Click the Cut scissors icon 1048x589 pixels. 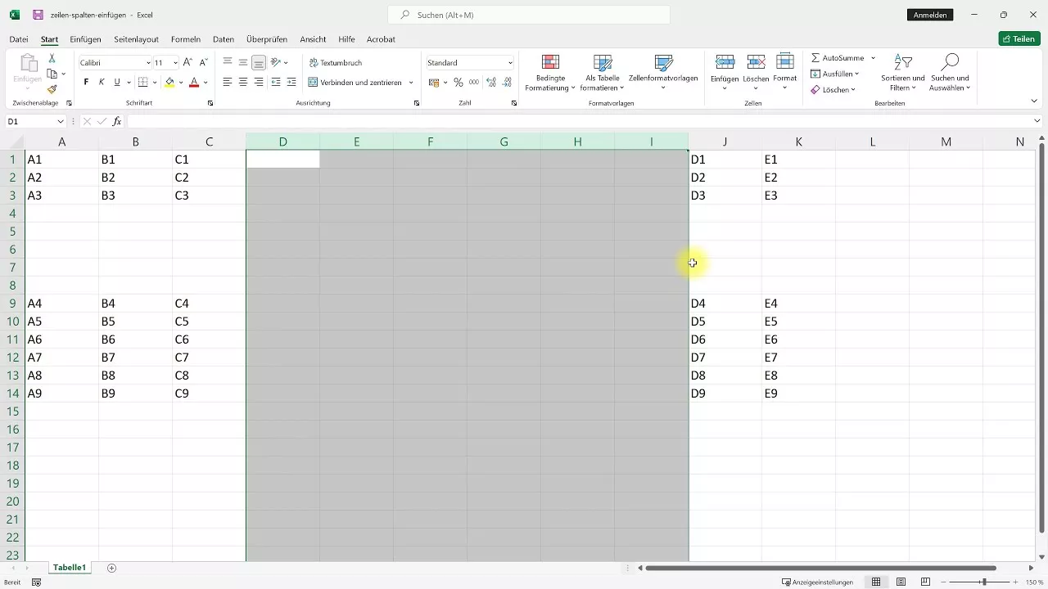[x=52, y=59]
